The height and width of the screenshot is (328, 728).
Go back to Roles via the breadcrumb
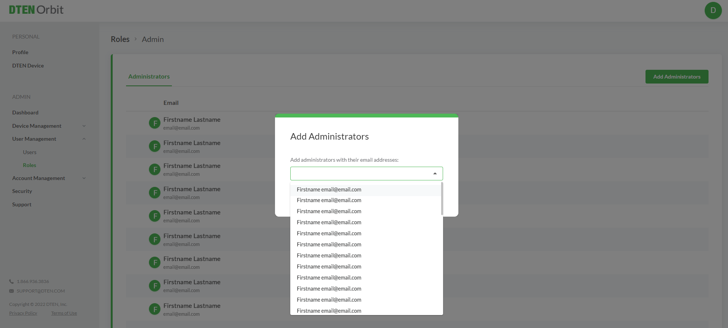click(x=120, y=39)
